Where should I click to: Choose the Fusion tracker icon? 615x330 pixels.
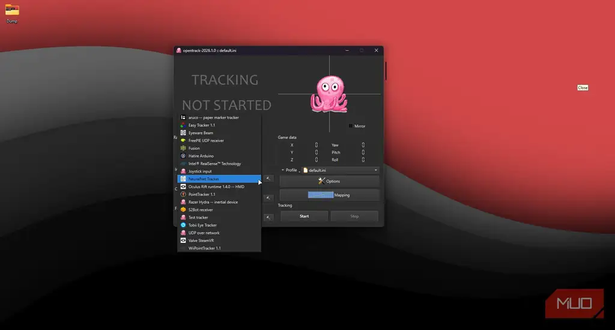pos(183,148)
